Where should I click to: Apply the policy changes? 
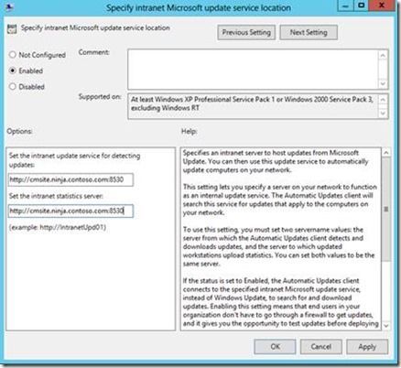coord(367,347)
